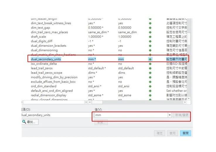This screenshot has height=152, width=216.
Task: Click the same_as_dim * value cell
Action: 98,32
